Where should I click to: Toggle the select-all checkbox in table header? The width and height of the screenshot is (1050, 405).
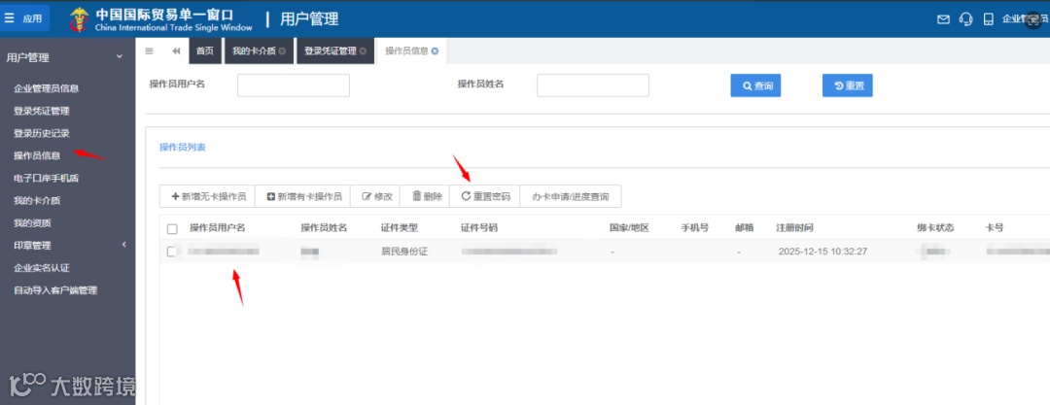[172, 229]
